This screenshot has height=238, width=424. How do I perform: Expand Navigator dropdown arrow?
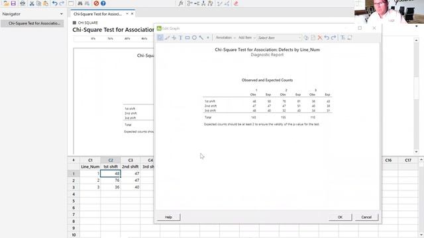pyautogui.click(x=62, y=14)
